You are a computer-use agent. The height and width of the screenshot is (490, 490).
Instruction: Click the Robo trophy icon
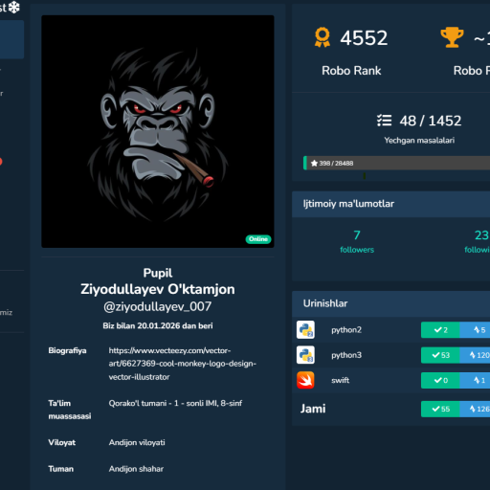[x=452, y=37]
